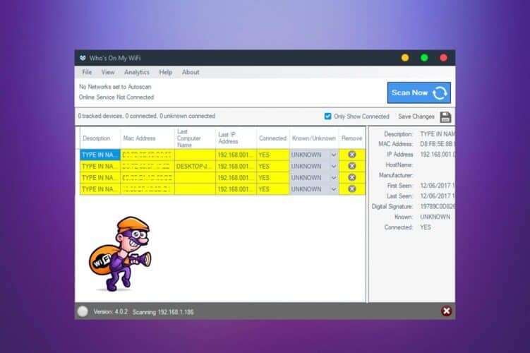Open the Analytics menu
The image size is (530, 353).
coord(137,72)
